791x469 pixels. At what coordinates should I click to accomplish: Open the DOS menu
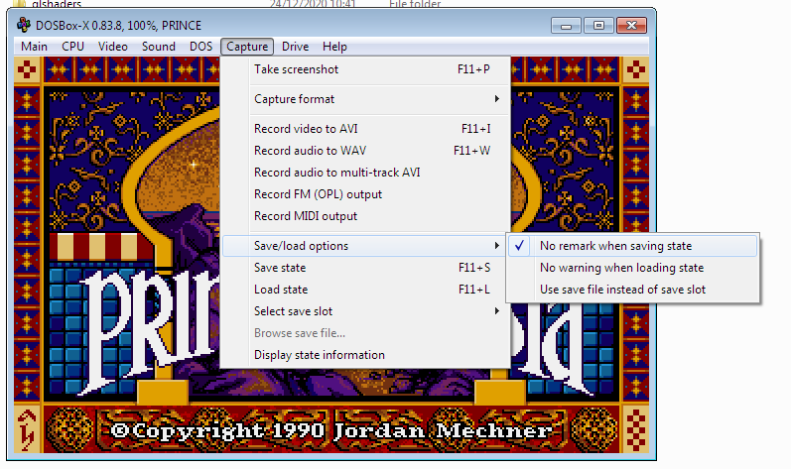(x=200, y=47)
